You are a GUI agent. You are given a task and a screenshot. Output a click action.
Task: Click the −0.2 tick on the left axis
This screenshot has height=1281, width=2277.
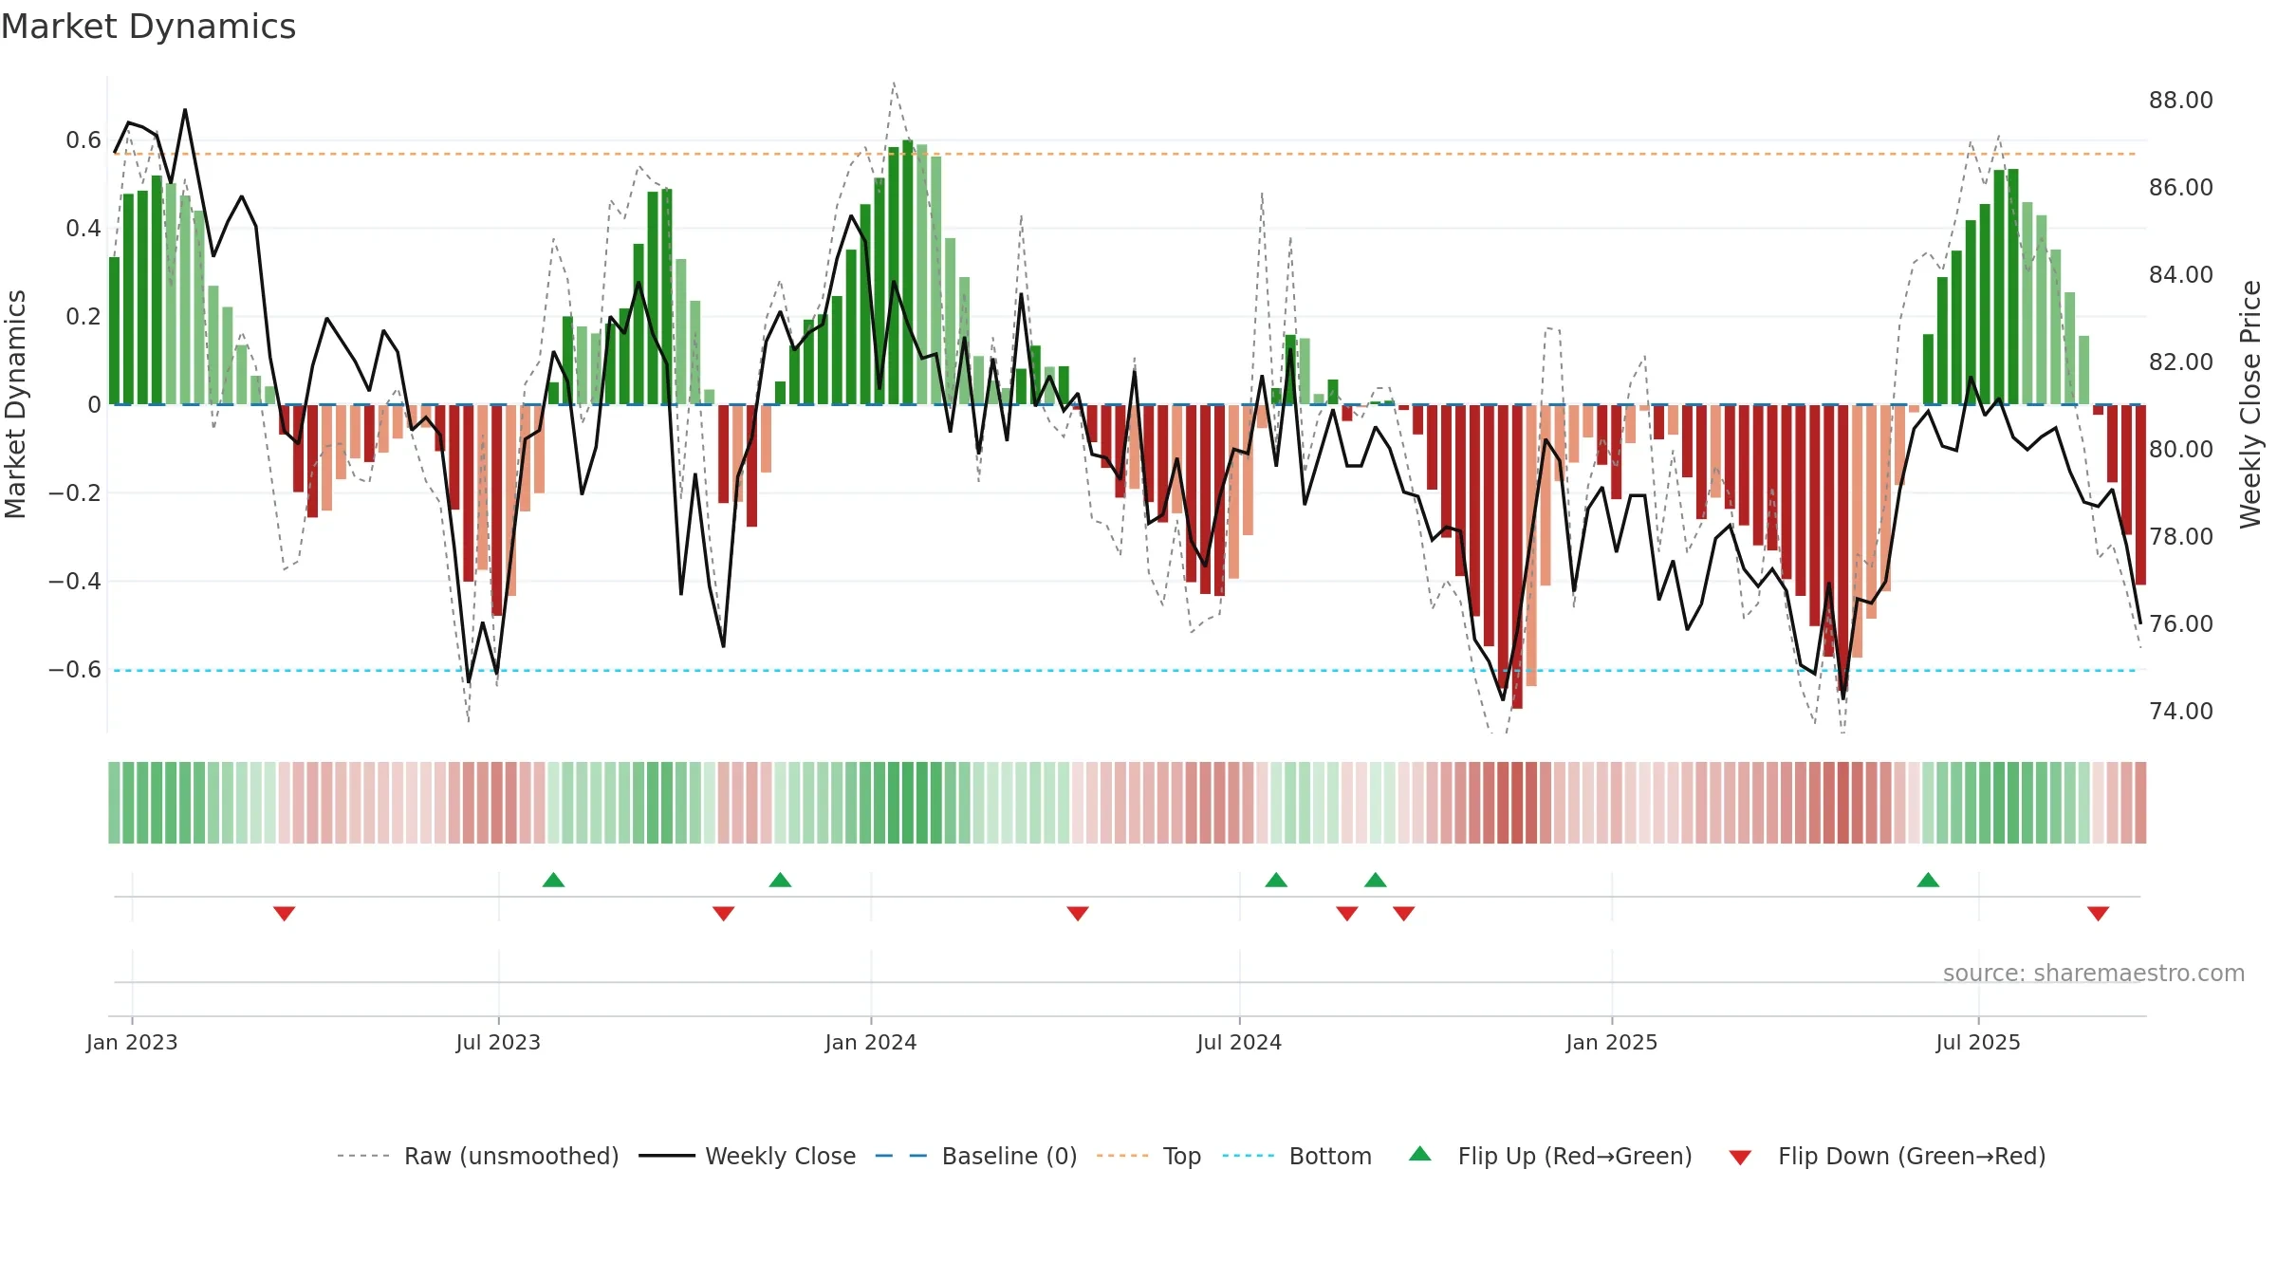(75, 493)
